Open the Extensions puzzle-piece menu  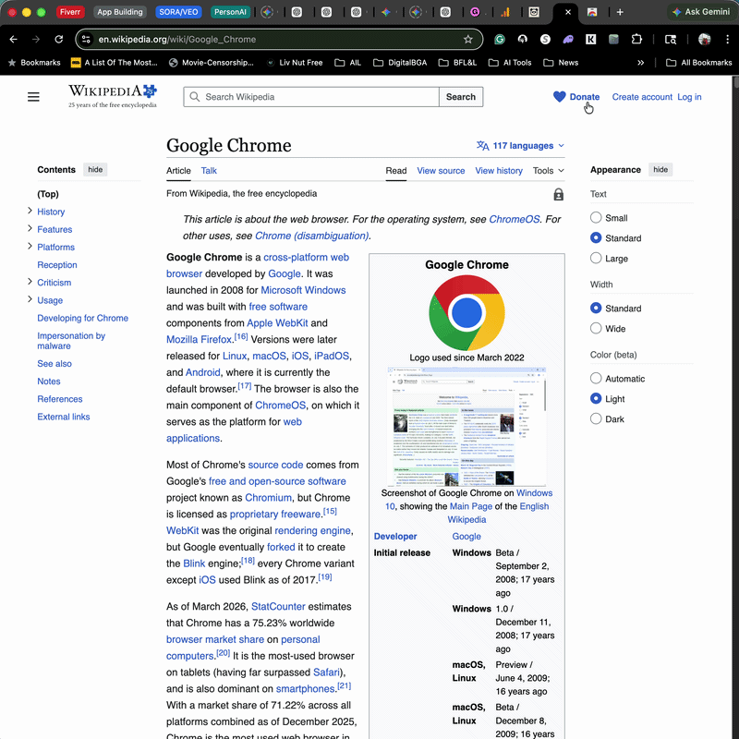point(636,39)
